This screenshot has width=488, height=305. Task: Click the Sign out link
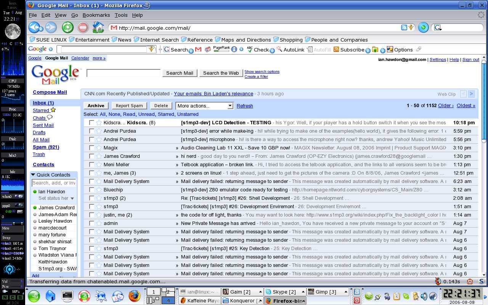tap(471, 59)
